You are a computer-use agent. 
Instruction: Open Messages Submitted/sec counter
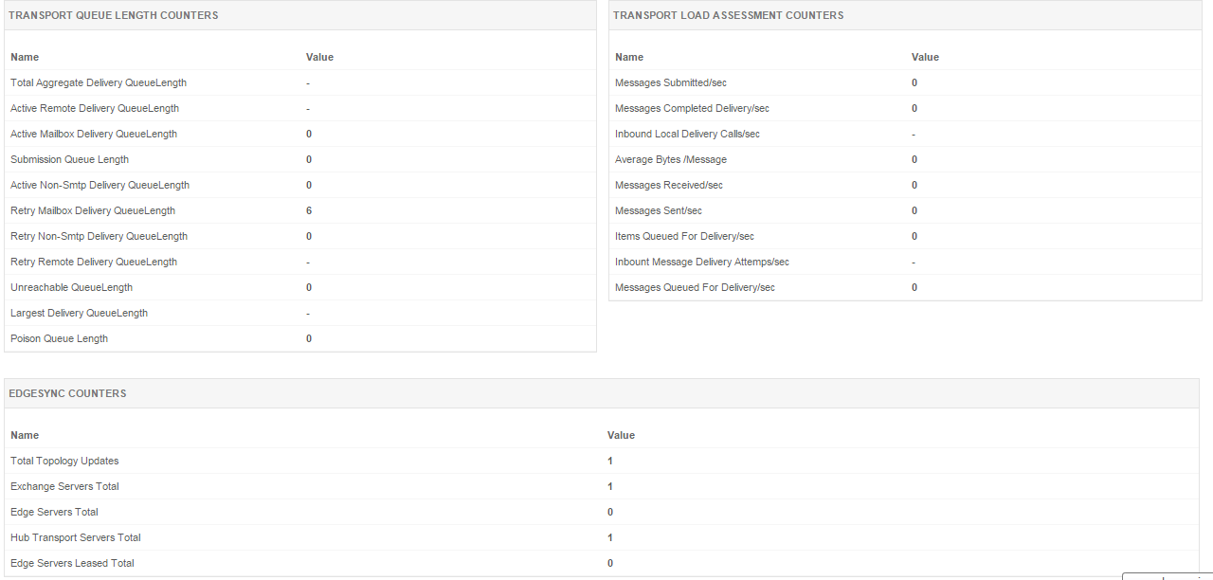671,83
